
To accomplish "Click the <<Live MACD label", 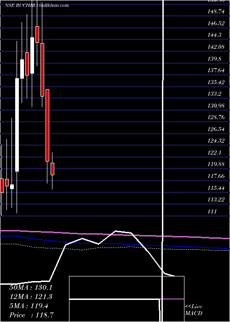I will (x=194, y=310).
